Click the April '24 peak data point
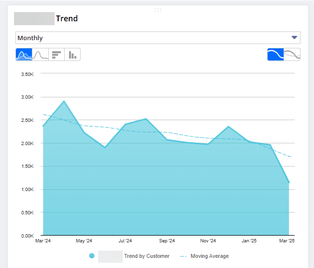Viewport: 314px width, 268px height. 64,101
